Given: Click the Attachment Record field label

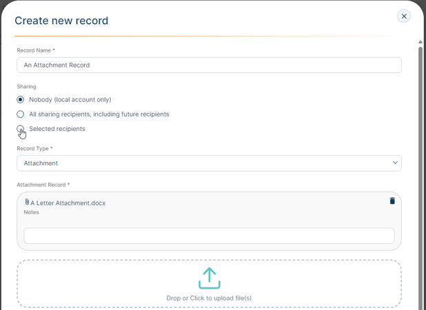Looking at the screenshot, I should [x=43, y=185].
